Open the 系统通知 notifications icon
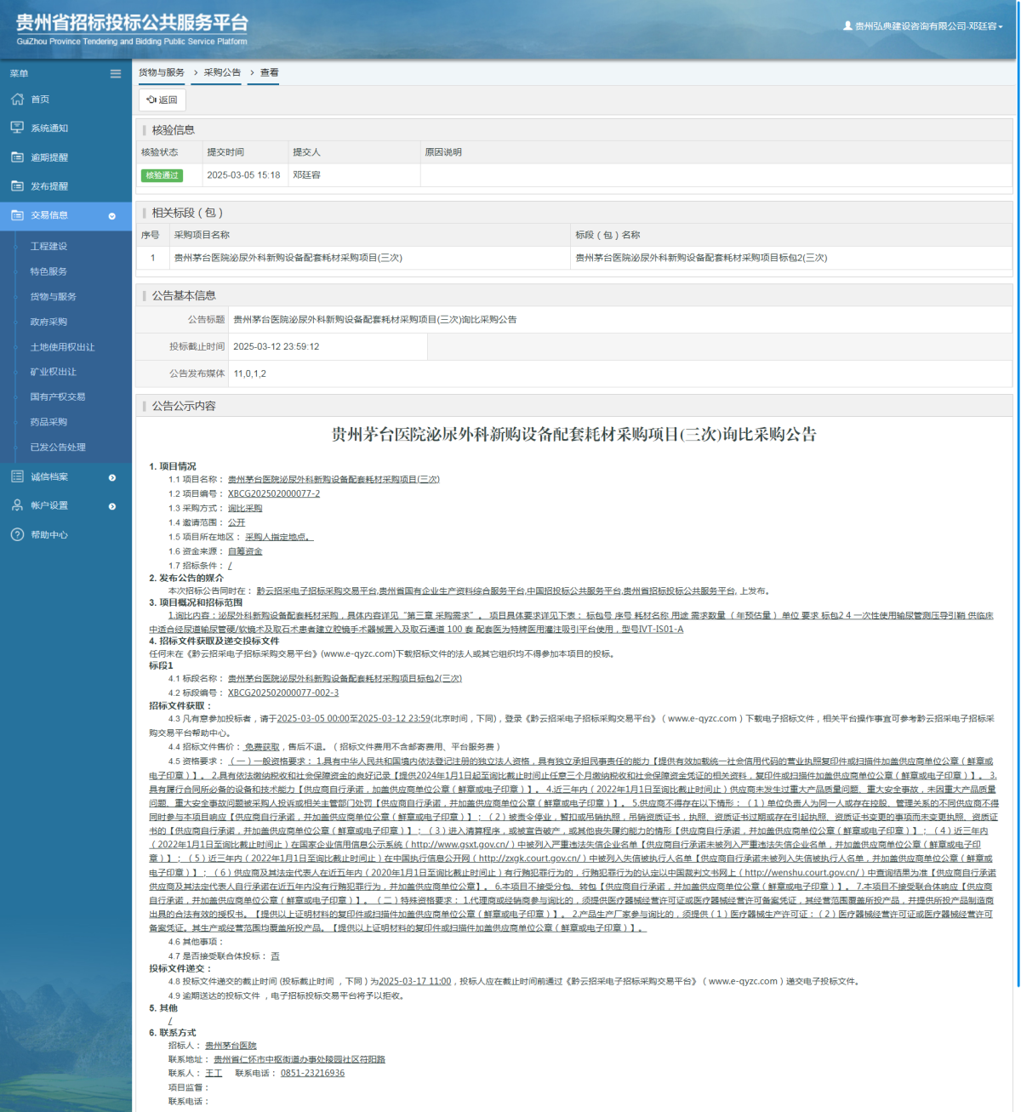The height and width of the screenshot is (1112, 1021). tap(17, 128)
